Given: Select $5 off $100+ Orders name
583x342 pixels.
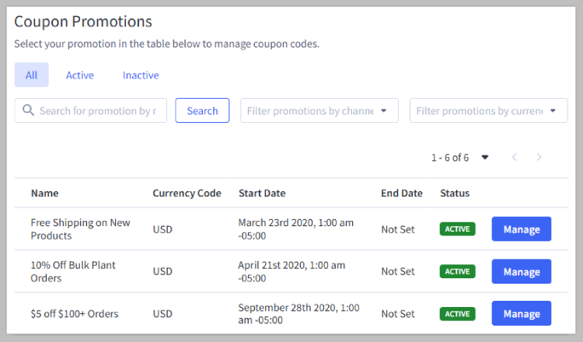Looking at the screenshot, I should (75, 314).
